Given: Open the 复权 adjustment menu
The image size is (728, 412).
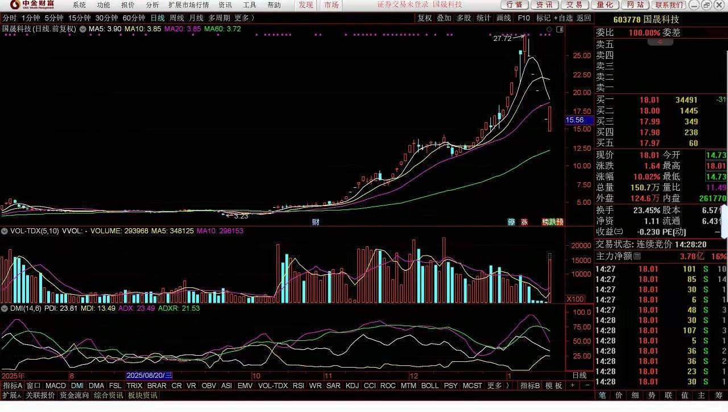Looking at the screenshot, I should pyautogui.click(x=425, y=18).
